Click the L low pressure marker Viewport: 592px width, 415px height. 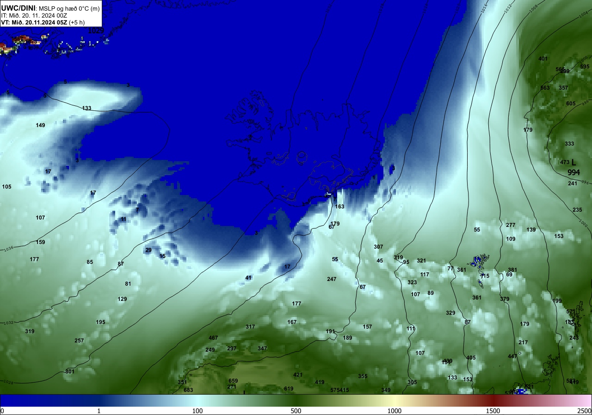pyautogui.click(x=573, y=162)
